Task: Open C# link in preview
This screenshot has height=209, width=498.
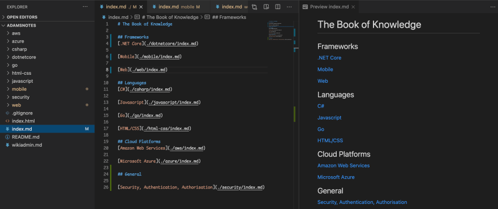Action: click(x=321, y=106)
